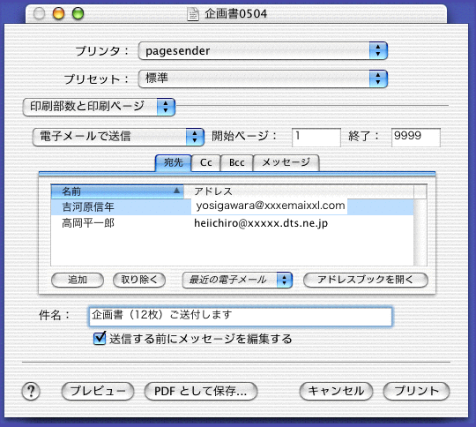Viewport: 476px width, 427px height.
Task: Select recipient row 高岡平一郎
Action: click(232, 223)
